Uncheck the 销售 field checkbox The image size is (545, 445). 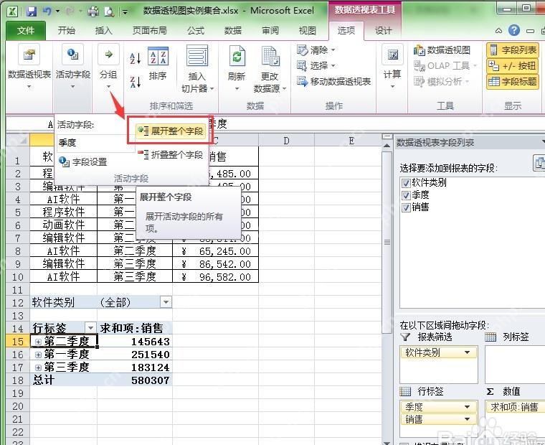pyautogui.click(x=406, y=207)
